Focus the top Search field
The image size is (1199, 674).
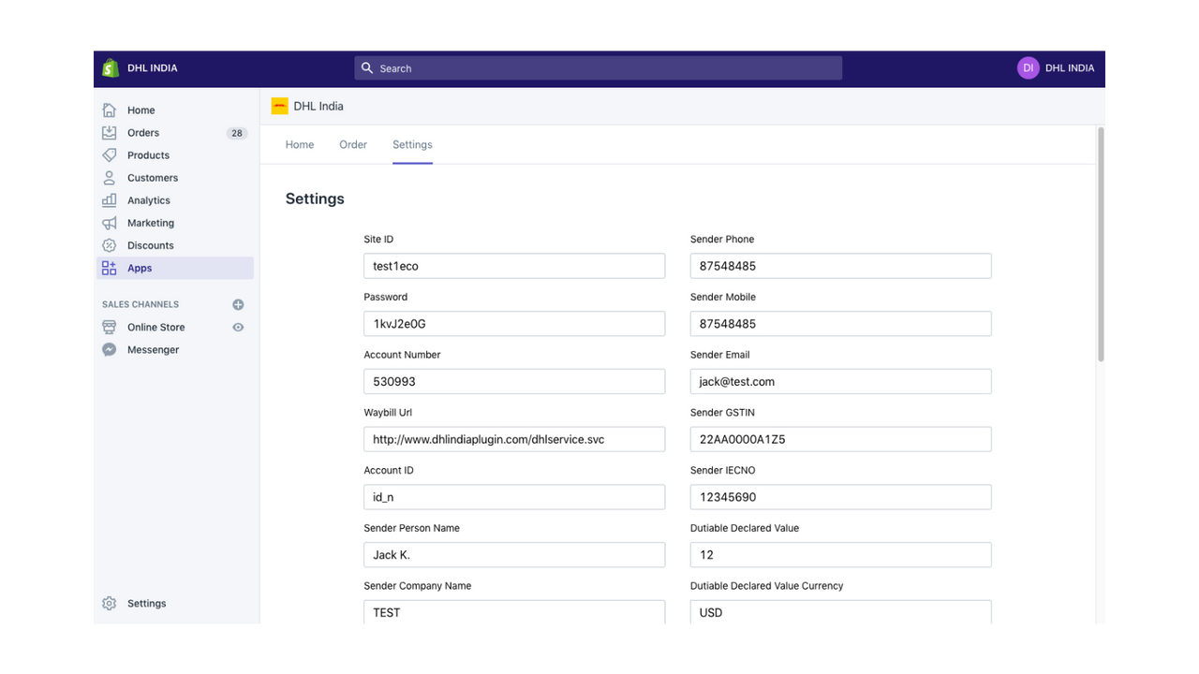598,68
